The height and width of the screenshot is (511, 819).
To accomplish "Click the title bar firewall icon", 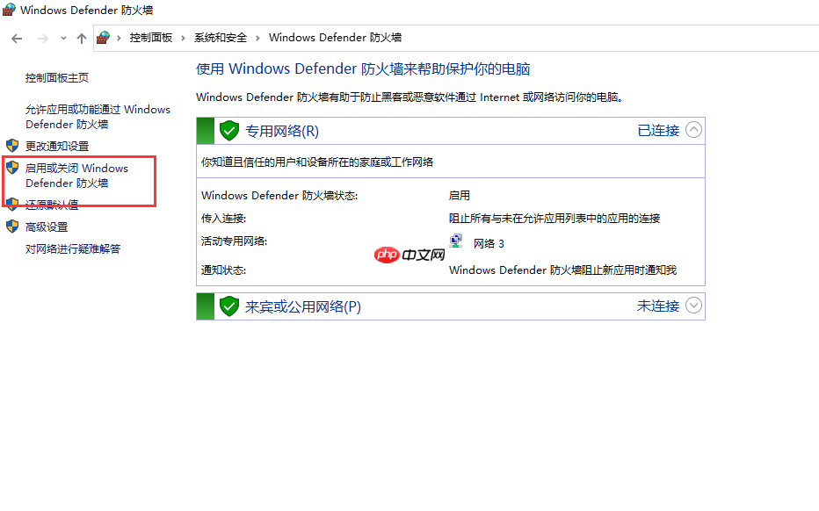I will tap(9, 10).
